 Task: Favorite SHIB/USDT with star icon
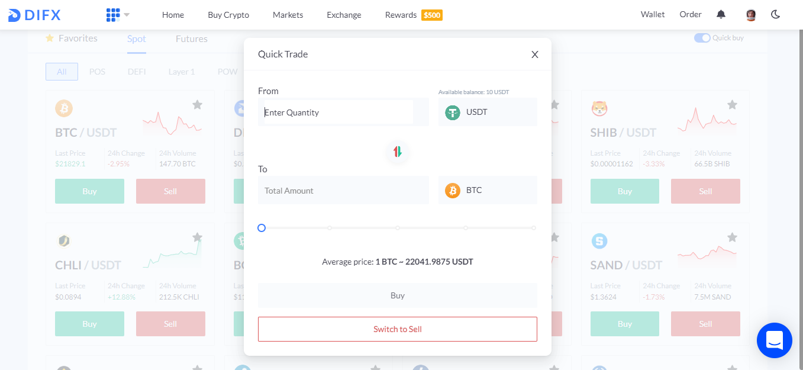[732, 105]
